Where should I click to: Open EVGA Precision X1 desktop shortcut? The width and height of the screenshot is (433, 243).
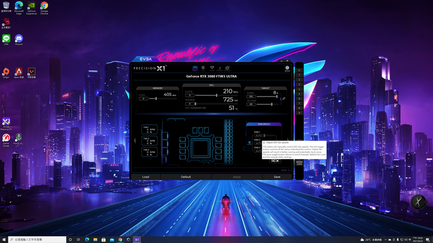tap(6, 124)
